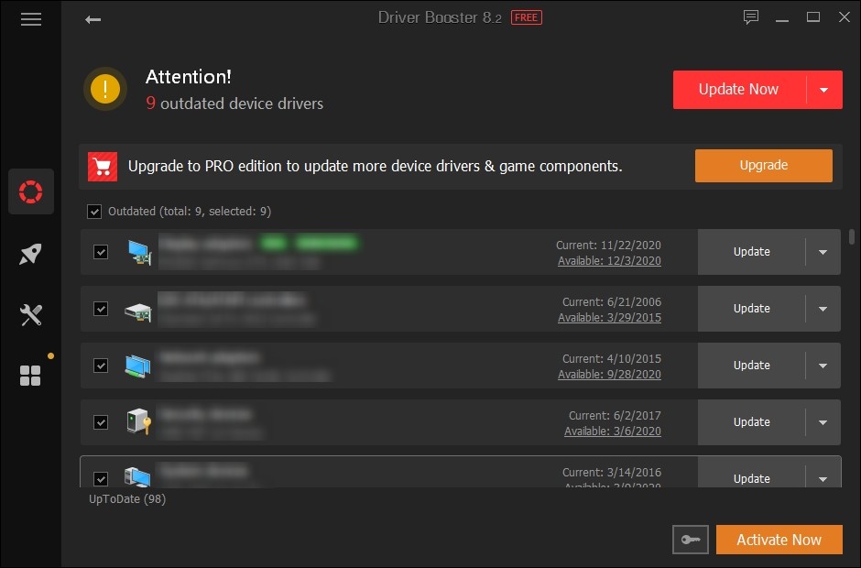Click the 'Current: 3/14/2016' text

pos(612,473)
